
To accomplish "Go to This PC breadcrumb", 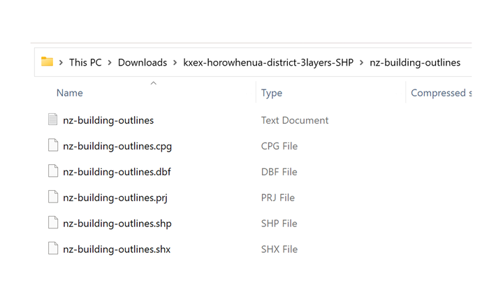I will (x=85, y=62).
